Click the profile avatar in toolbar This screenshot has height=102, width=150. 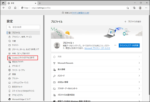coord(140,8)
